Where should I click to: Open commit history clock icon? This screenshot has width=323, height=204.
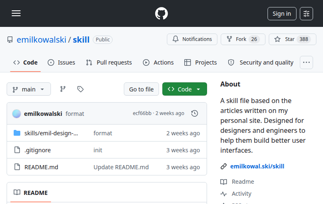[x=195, y=113]
